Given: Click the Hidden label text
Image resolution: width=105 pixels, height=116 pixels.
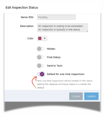Looking at the screenshot, I should (51, 49).
